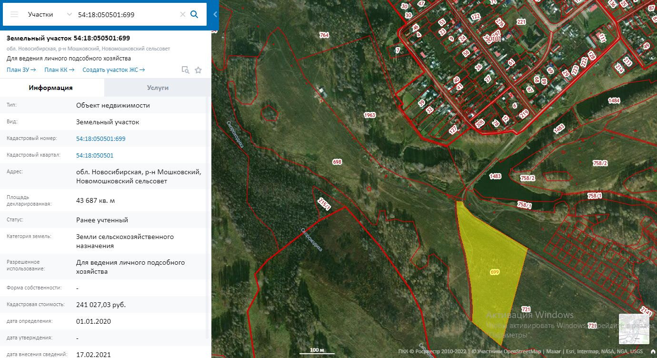Select parcel label 1963 on the map

point(370,115)
